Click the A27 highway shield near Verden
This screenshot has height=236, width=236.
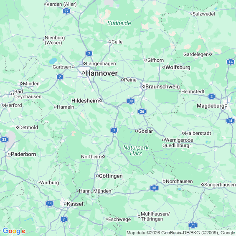pyautogui.click(x=66, y=11)
